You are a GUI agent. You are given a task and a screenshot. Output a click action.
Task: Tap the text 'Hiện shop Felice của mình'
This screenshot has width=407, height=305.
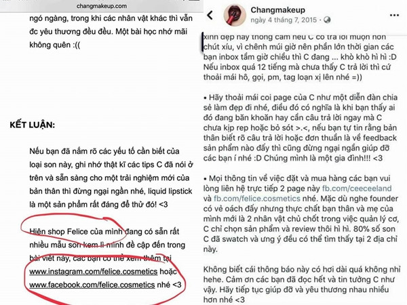[x=76, y=231]
